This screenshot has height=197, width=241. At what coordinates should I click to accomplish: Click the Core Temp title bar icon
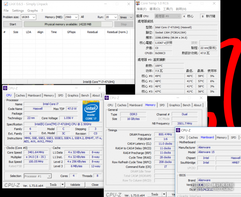pos(138,3)
